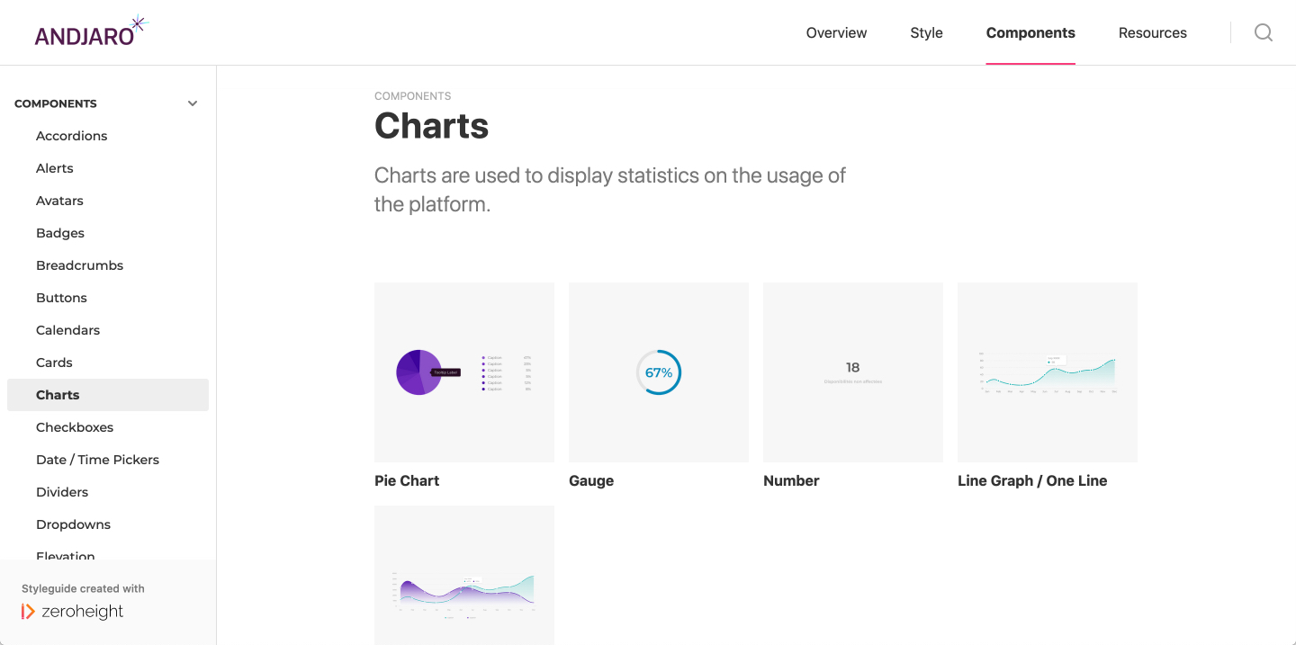
Task: Switch to the Style tab
Action: 926,32
